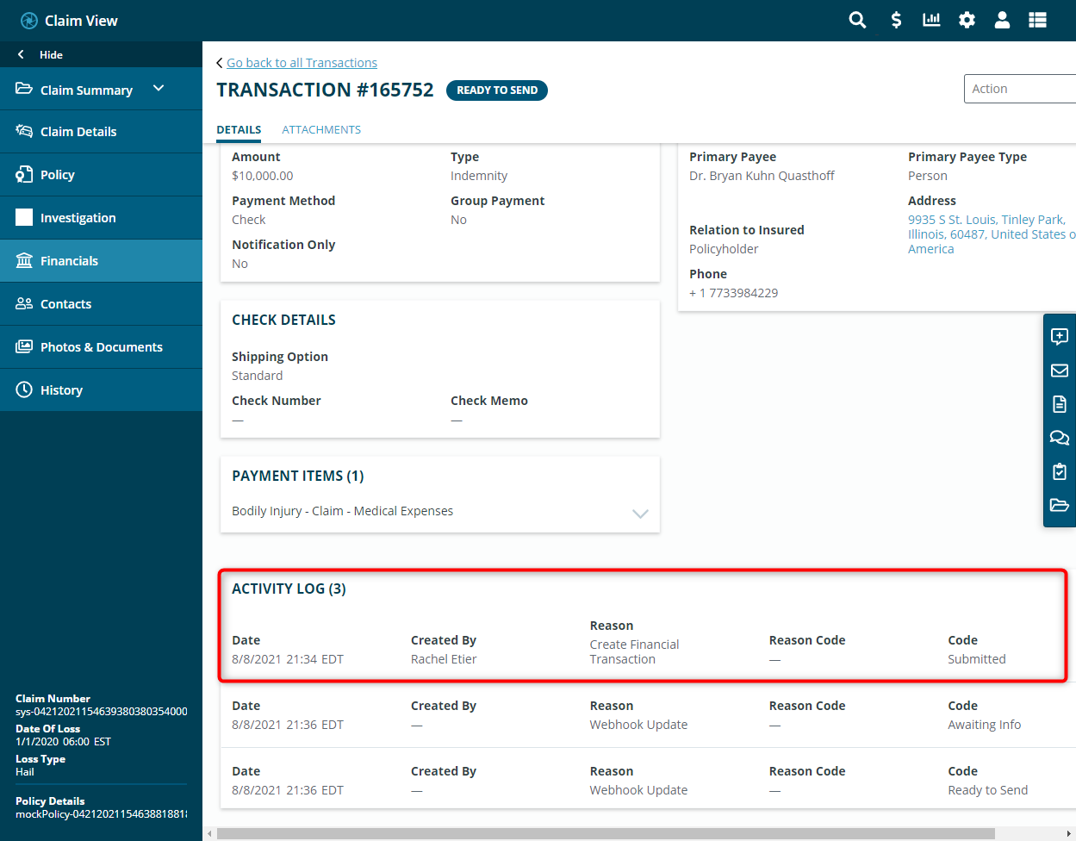This screenshot has height=841, width=1076.
Task: Open the settings gear icon
Action: [x=967, y=20]
